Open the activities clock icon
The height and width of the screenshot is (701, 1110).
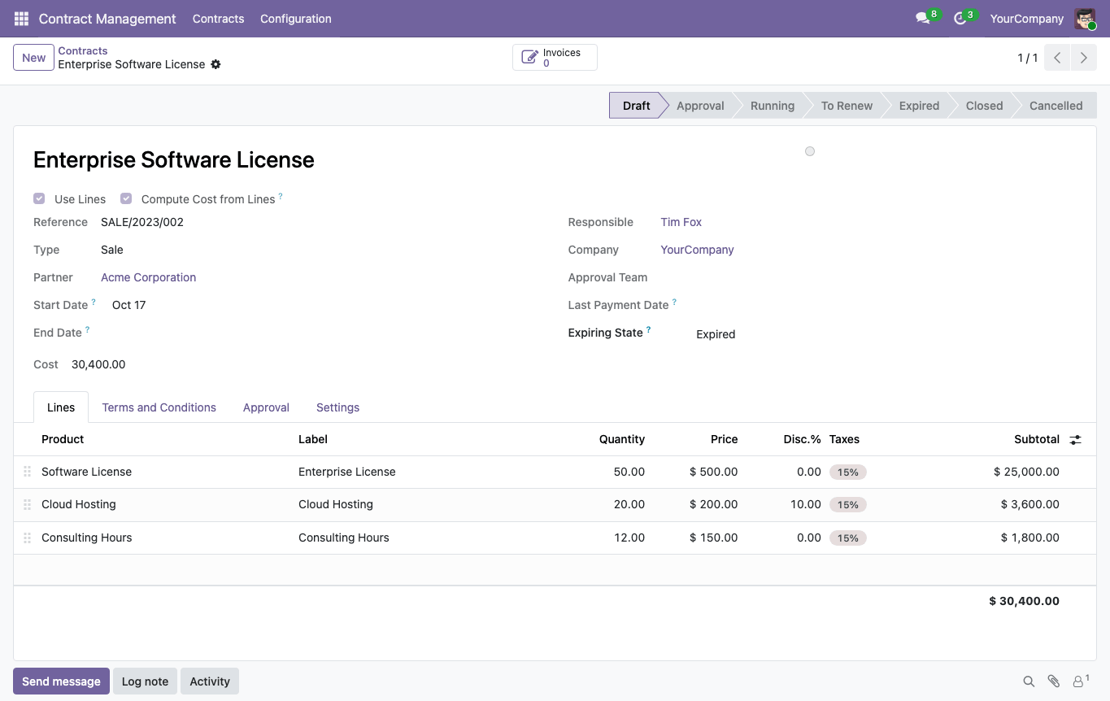point(960,18)
